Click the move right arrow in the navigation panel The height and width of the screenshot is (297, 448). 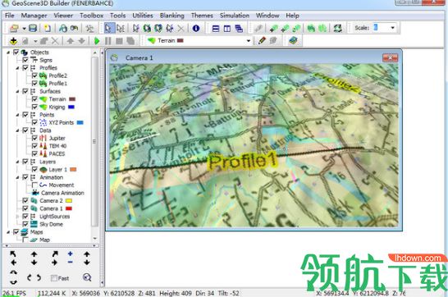[x=55, y=263]
